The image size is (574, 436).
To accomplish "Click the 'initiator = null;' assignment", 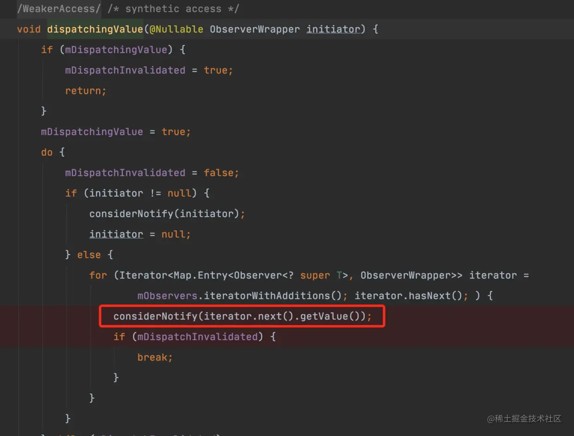I will [x=140, y=234].
